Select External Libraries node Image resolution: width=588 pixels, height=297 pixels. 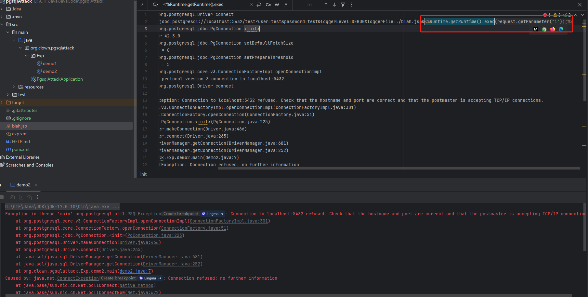coord(20,157)
